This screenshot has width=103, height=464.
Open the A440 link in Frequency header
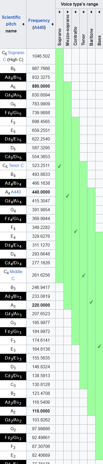39,28
